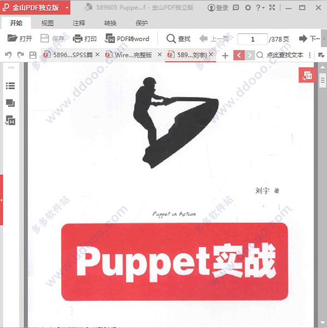
Task: Add a new tab with the plus icon
Action: 225,56
